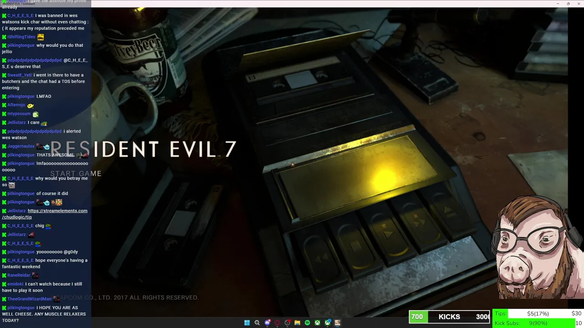Click the emote after "chig"
584x328 pixels.
tap(48, 226)
